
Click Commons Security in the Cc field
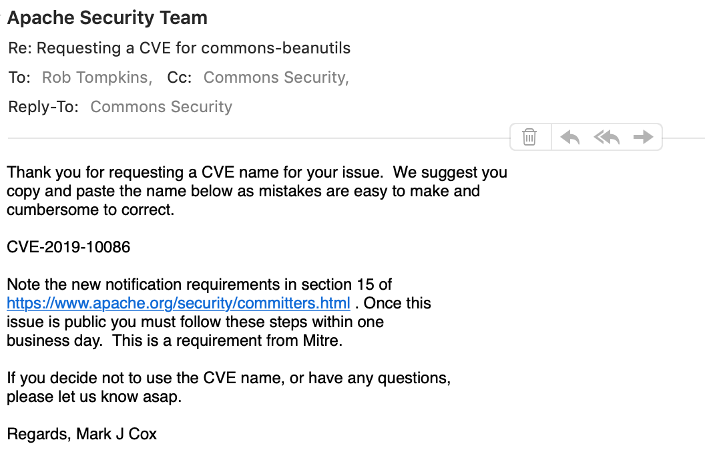(274, 77)
